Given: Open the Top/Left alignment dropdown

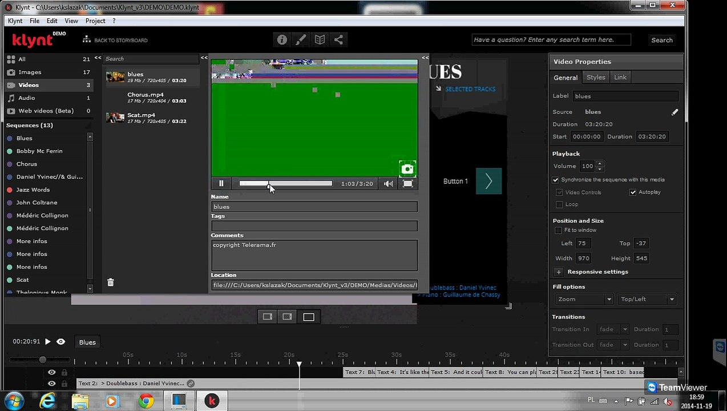Looking at the screenshot, I should (x=647, y=299).
